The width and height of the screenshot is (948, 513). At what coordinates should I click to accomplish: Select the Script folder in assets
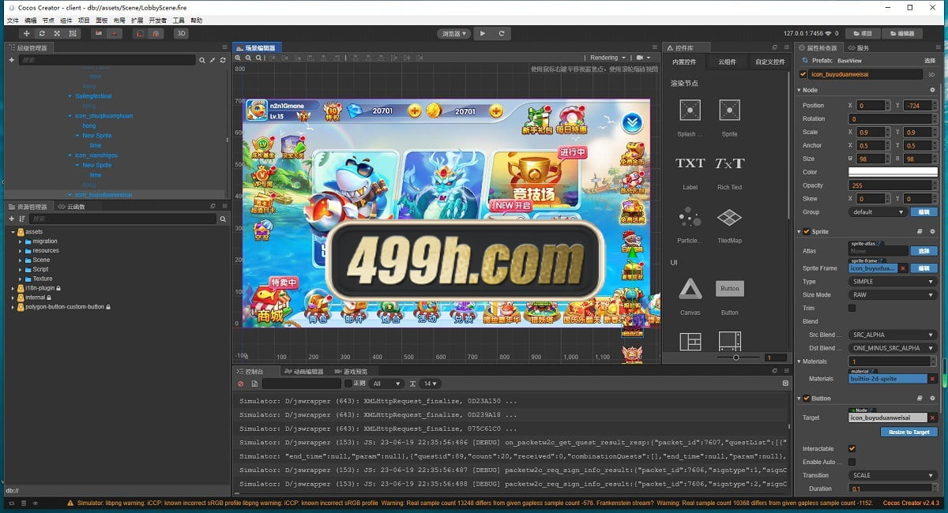click(41, 269)
